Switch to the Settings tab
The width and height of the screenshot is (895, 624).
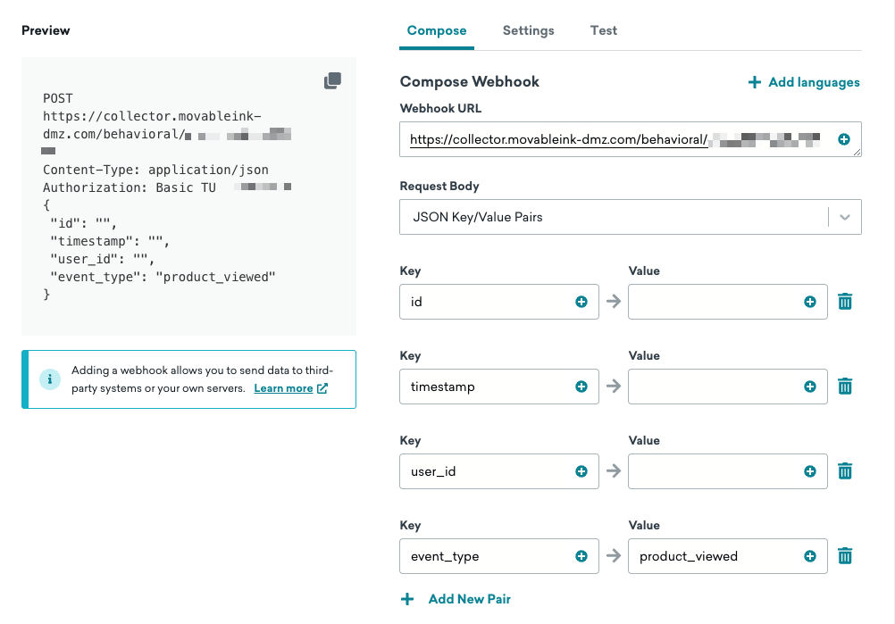point(528,29)
